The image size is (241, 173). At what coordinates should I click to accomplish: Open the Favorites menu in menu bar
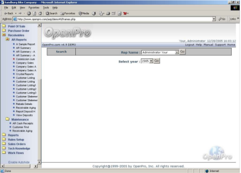click(34, 8)
